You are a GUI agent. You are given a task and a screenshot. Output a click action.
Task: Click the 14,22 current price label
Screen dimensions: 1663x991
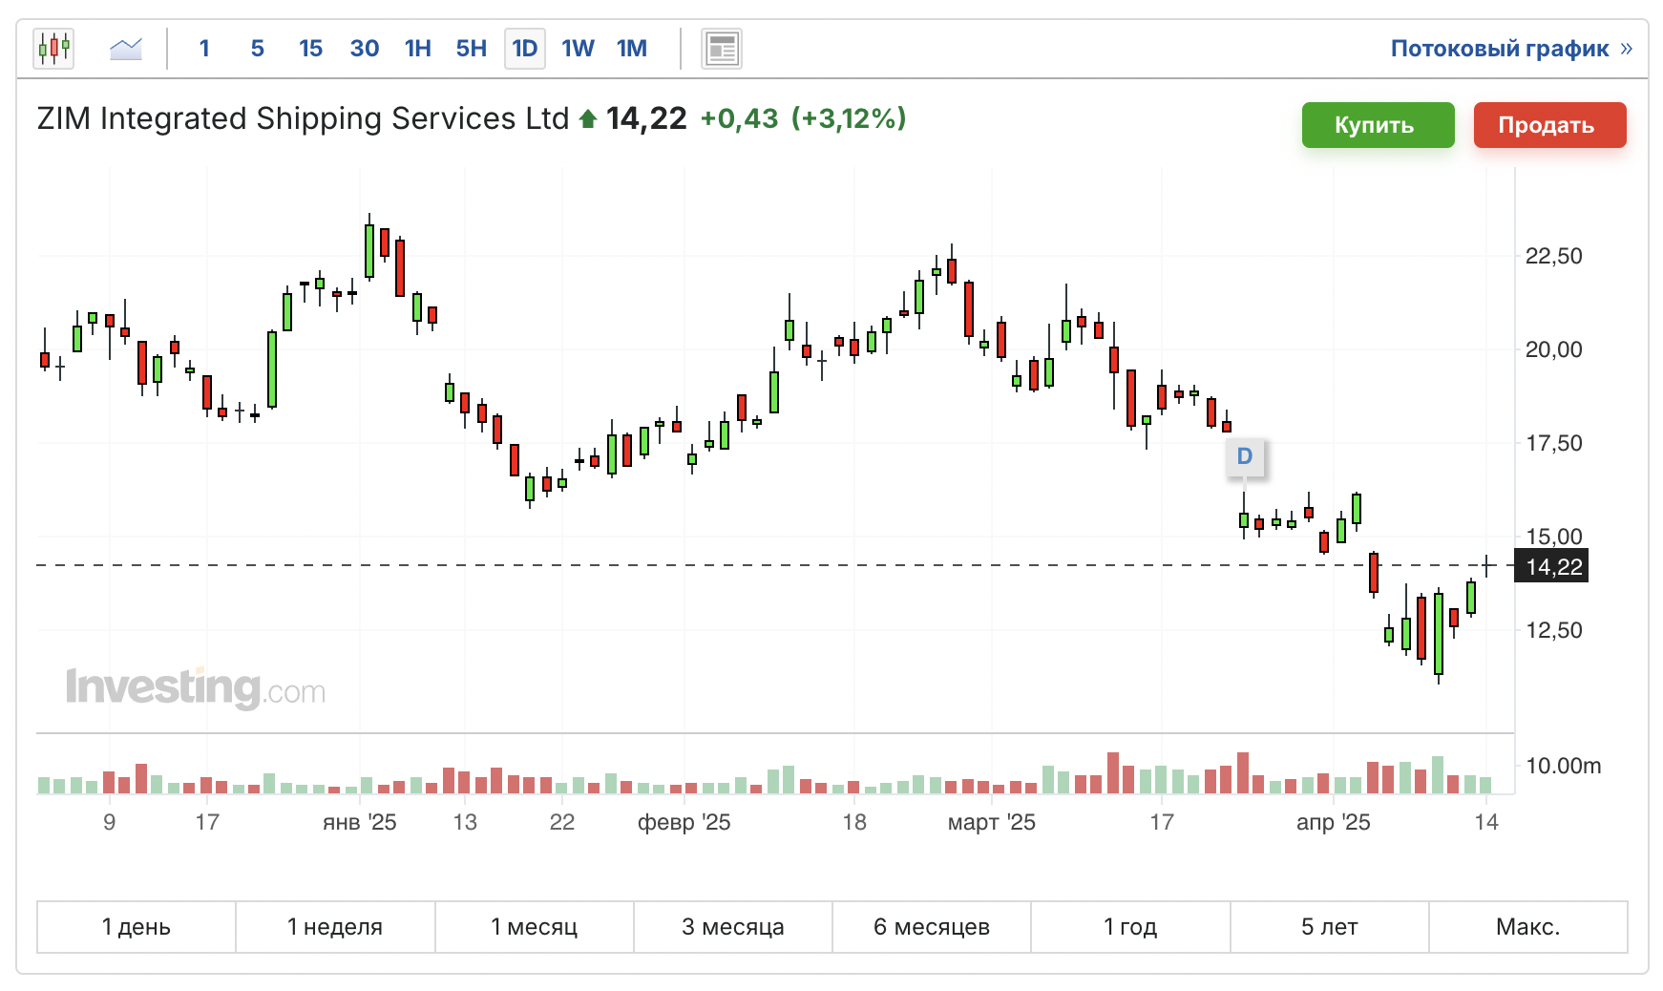click(1553, 567)
